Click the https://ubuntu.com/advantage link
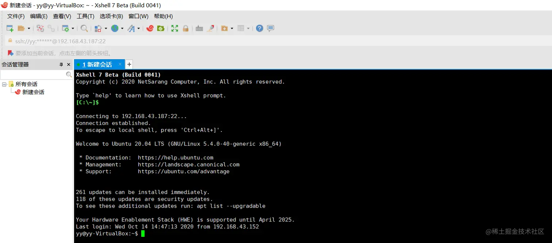 184,171
